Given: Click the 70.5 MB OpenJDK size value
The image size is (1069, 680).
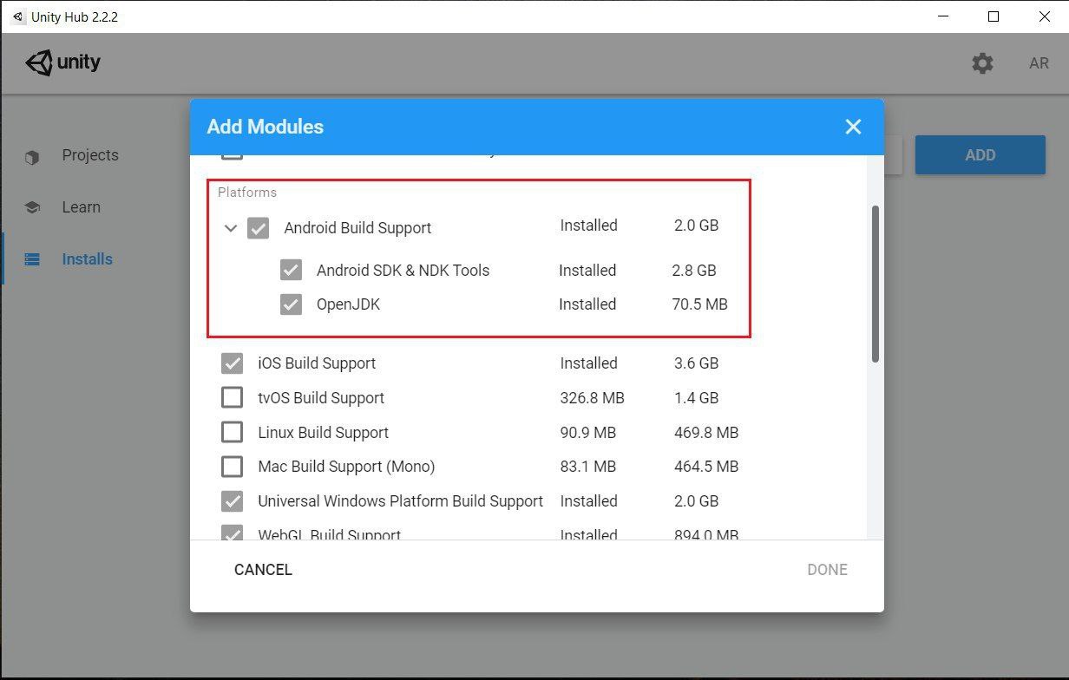Looking at the screenshot, I should 699,304.
